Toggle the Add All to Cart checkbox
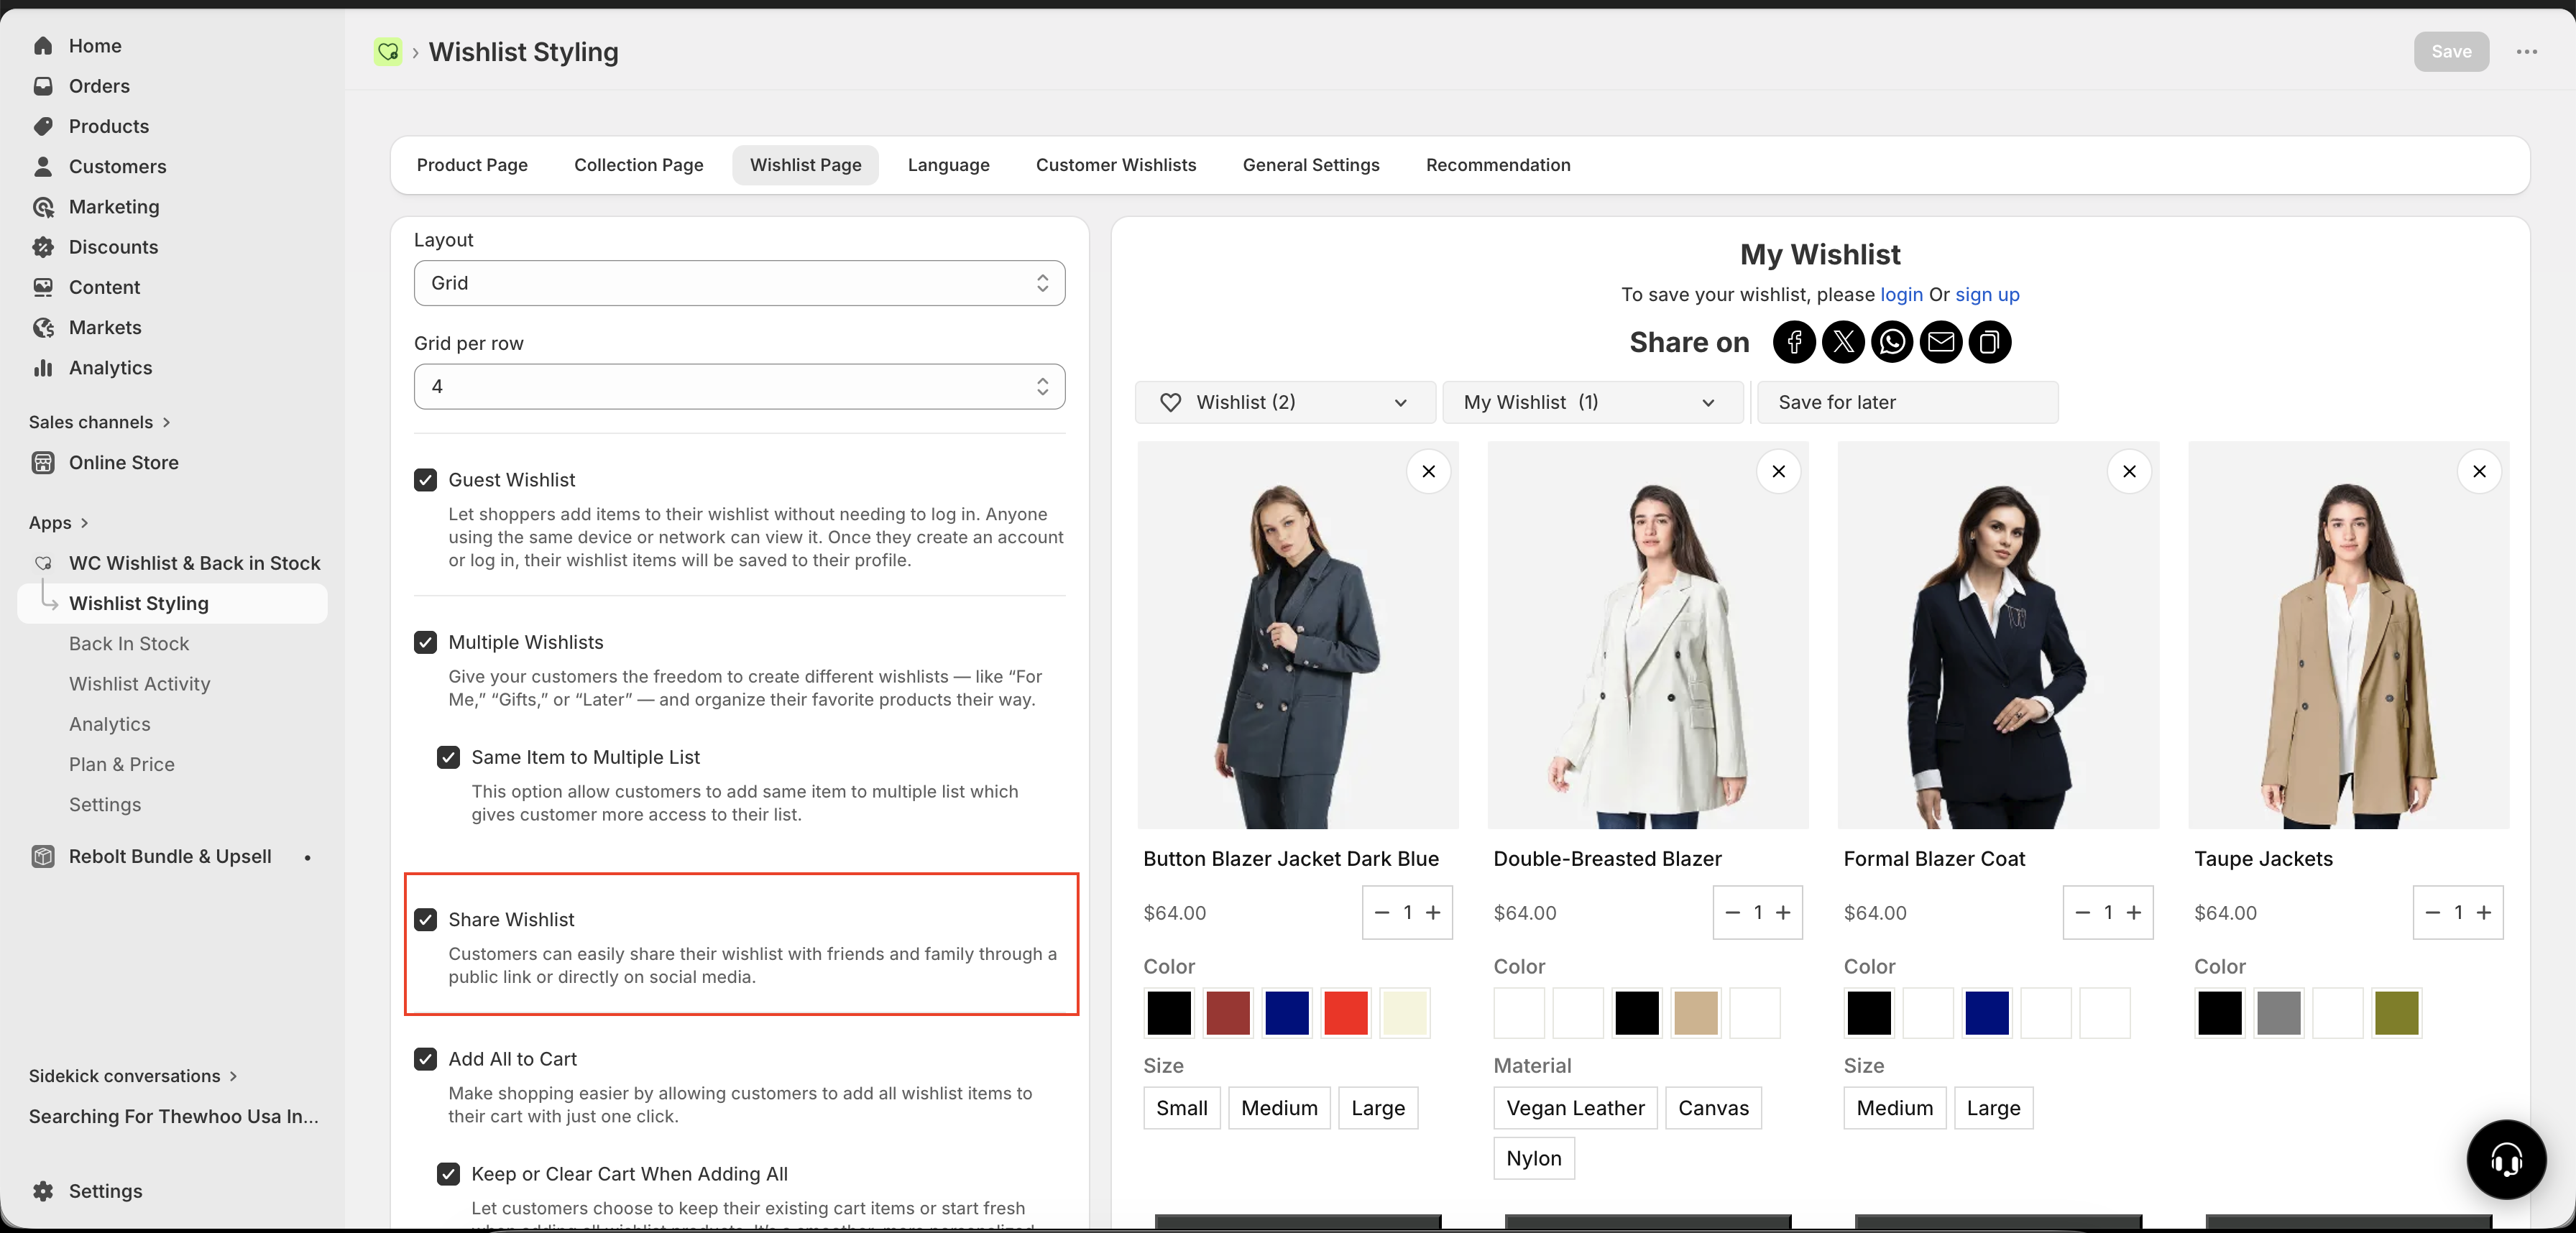2576x1233 pixels. [x=425, y=1060]
